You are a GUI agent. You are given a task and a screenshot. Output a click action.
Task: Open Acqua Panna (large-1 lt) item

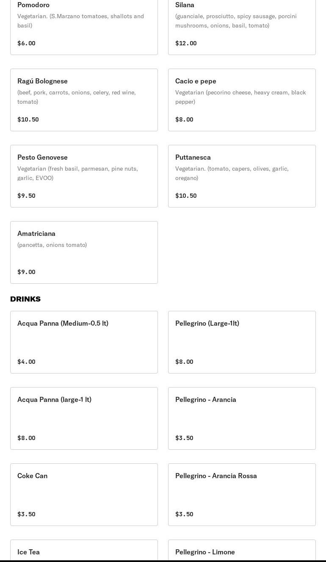(x=84, y=418)
